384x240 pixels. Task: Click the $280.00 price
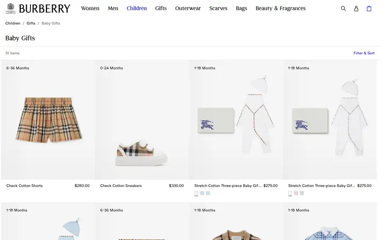pyautogui.click(x=82, y=186)
